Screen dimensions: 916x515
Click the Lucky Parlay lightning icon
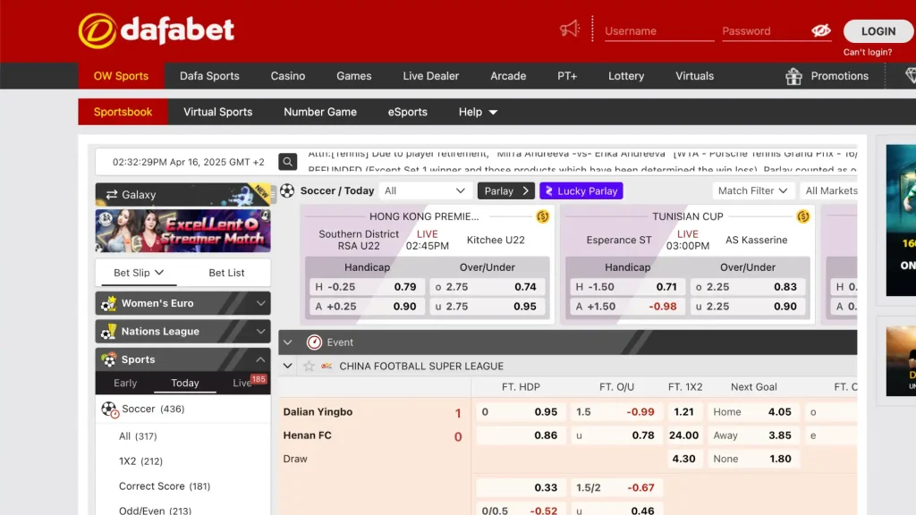pyautogui.click(x=549, y=191)
